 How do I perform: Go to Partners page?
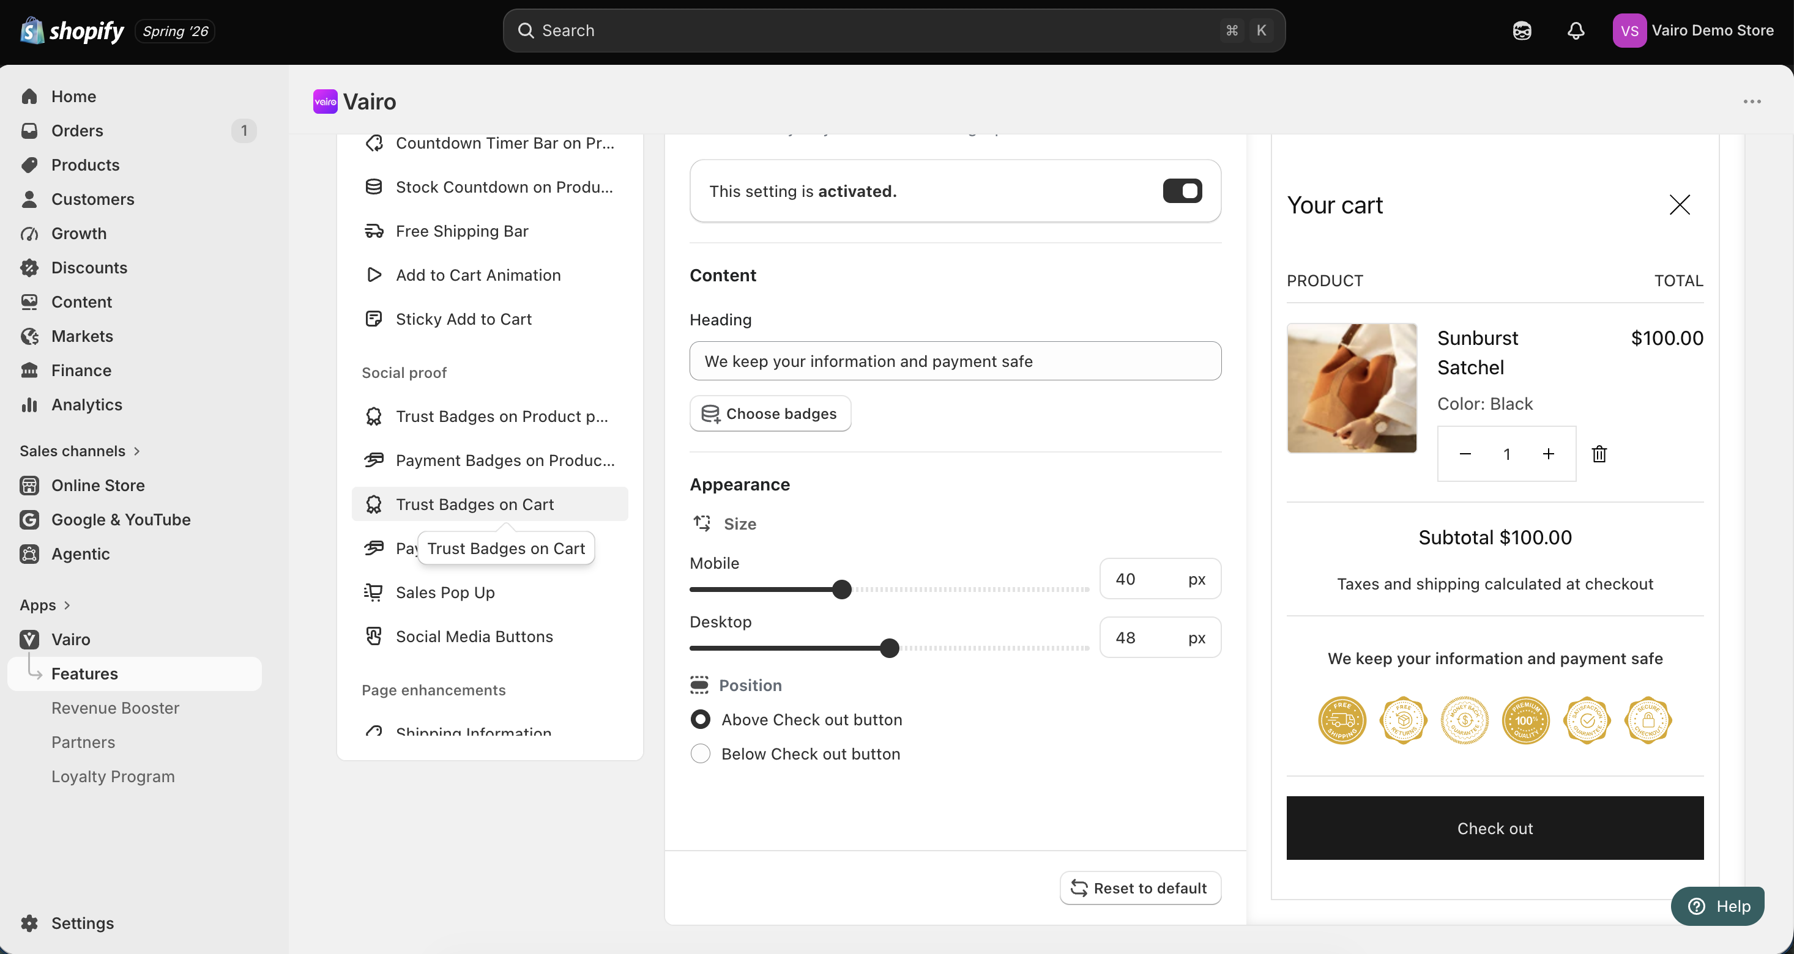point(84,742)
